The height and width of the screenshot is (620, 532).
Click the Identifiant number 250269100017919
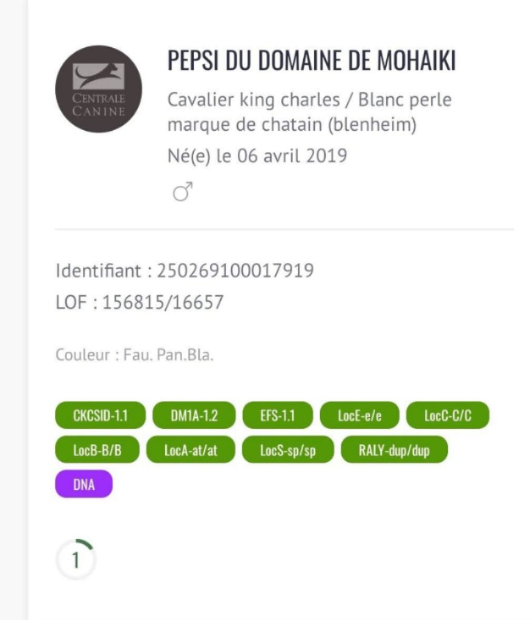pyautogui.click(x=235, y=270)
